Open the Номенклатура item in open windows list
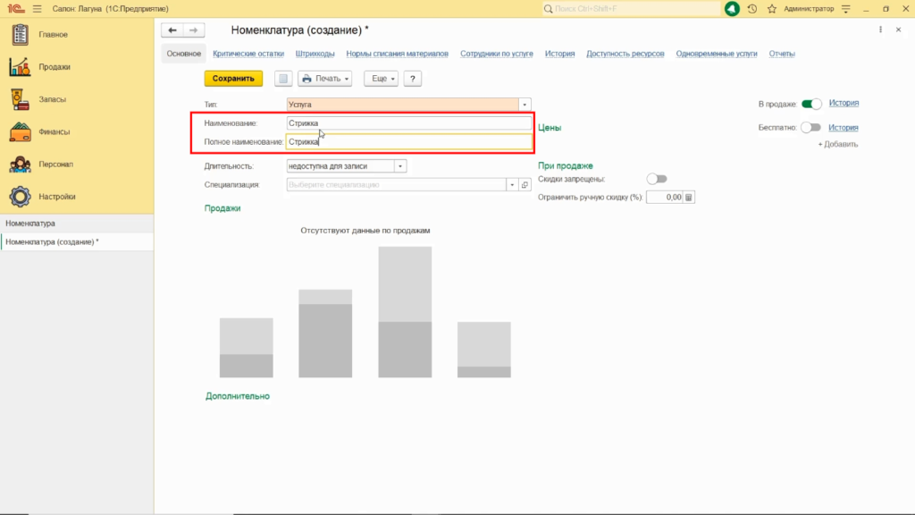The image size is (915, 515). click(77, 224)
